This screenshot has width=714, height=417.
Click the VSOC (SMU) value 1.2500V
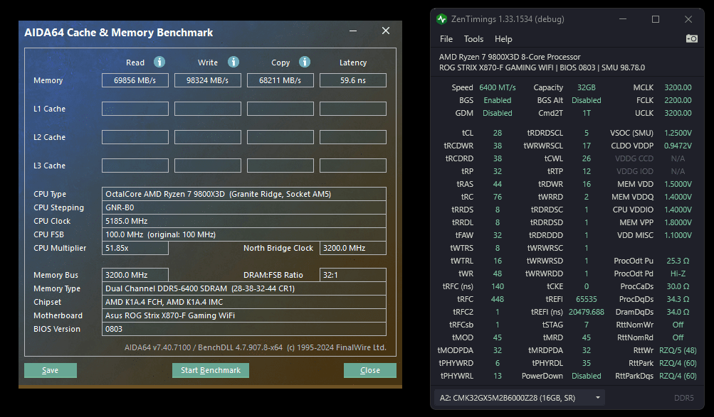coord(678,133)
